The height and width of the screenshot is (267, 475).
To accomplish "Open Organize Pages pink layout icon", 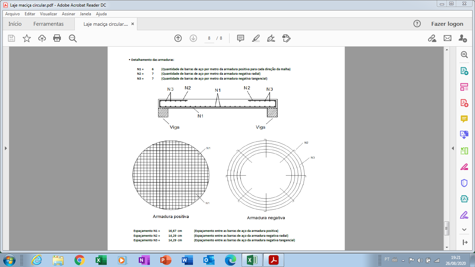I will click(464, 87).
